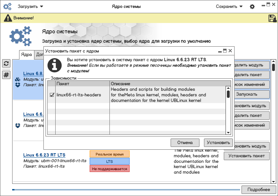278x196 pixels.
Task: Maximize the install kernel package dialog
Action: coord(225,51)
